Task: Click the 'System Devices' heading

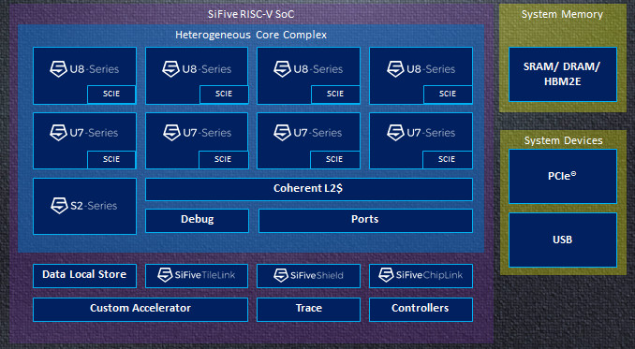Action: [x=563, y=140]
